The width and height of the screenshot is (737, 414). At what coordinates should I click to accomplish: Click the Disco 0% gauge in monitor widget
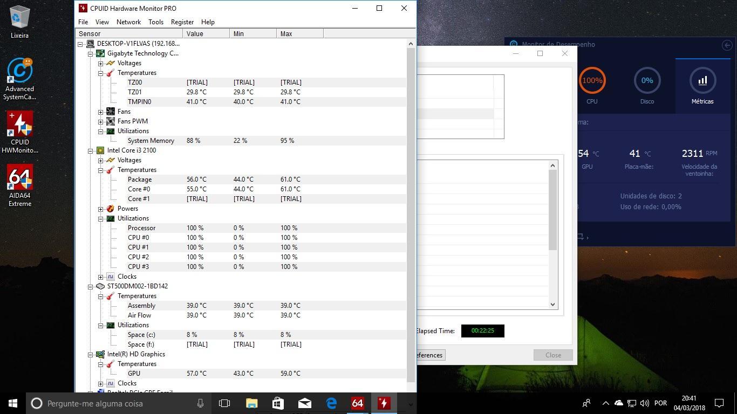coord(647,81)
